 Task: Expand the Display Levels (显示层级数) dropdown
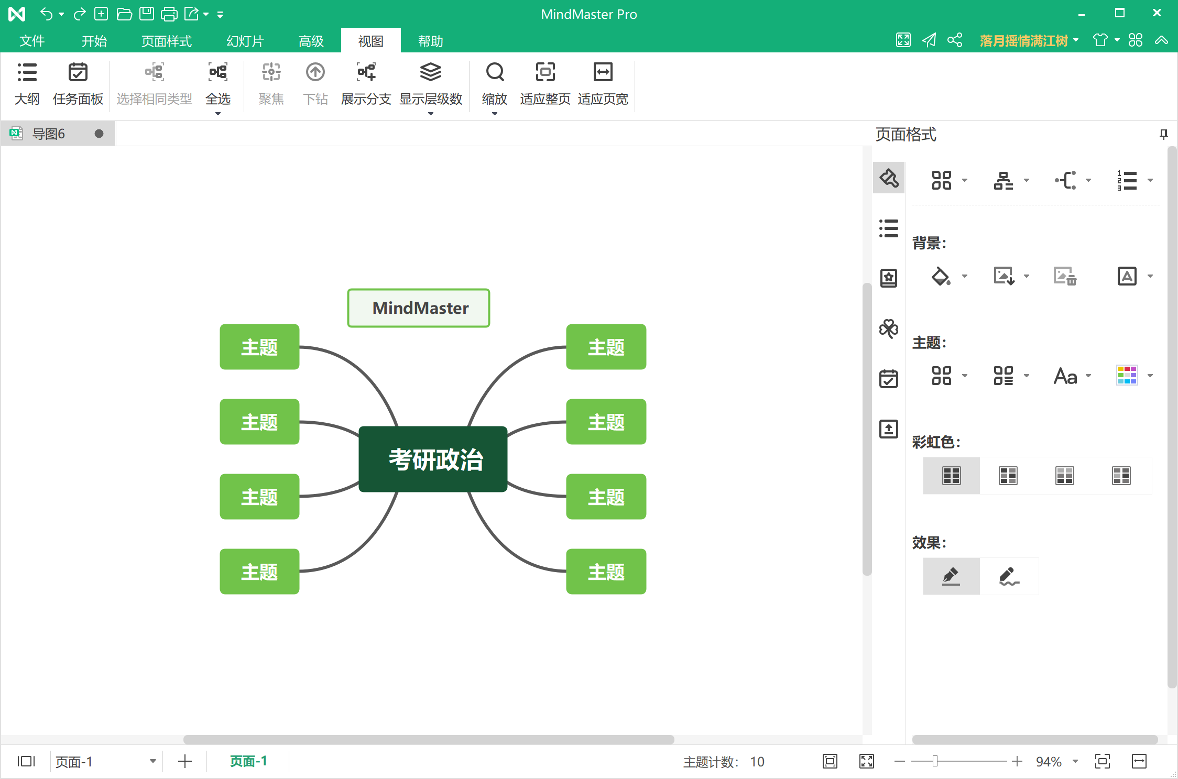431,114
